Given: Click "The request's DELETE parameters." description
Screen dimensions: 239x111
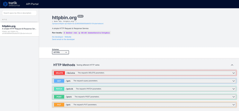Looking at the screenshot, I should 91,73.
